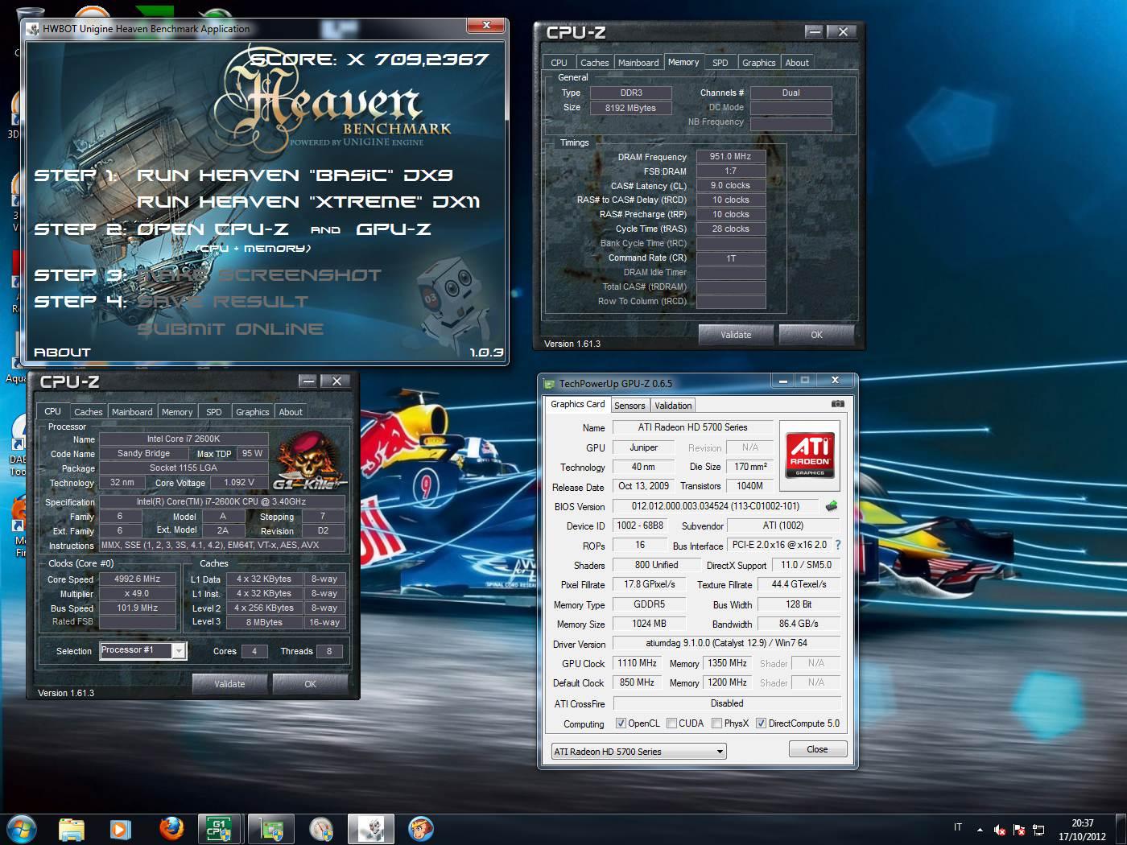
Task: Open the network tray icon
Action: coord(1038,830)
